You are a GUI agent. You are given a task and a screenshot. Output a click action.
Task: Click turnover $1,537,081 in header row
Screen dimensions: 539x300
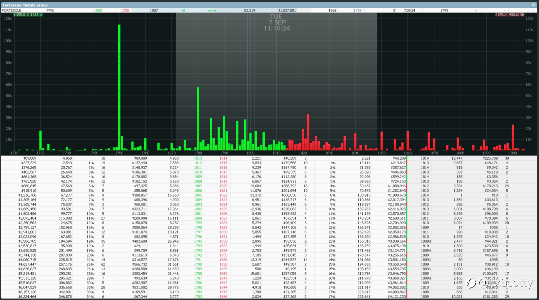[287, 11]
